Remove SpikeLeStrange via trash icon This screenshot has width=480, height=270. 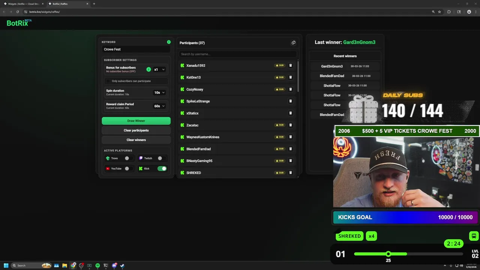(x=290, y=101)
